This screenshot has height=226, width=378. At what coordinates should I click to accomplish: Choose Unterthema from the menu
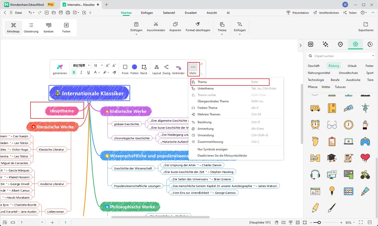[205, 88]
